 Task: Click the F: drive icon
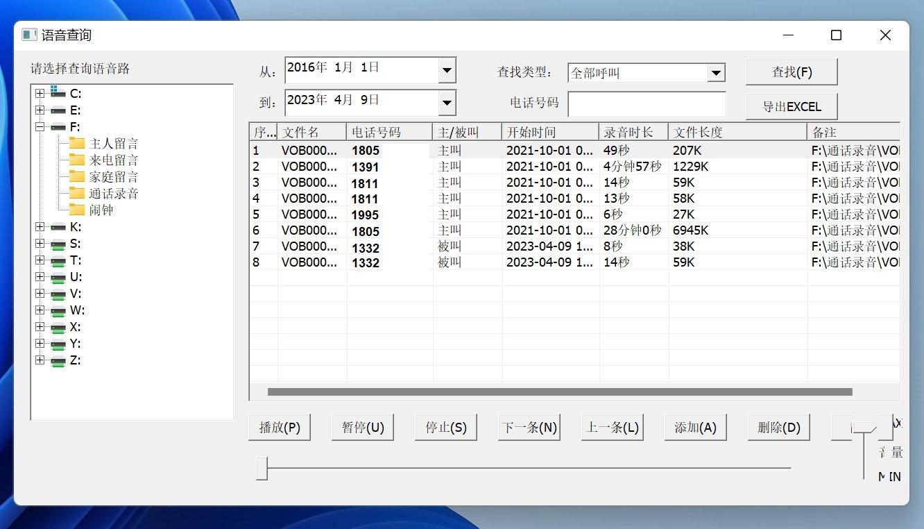58,126
